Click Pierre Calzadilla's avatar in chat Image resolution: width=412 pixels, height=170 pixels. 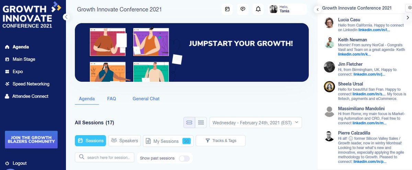(x=329, y=136)
